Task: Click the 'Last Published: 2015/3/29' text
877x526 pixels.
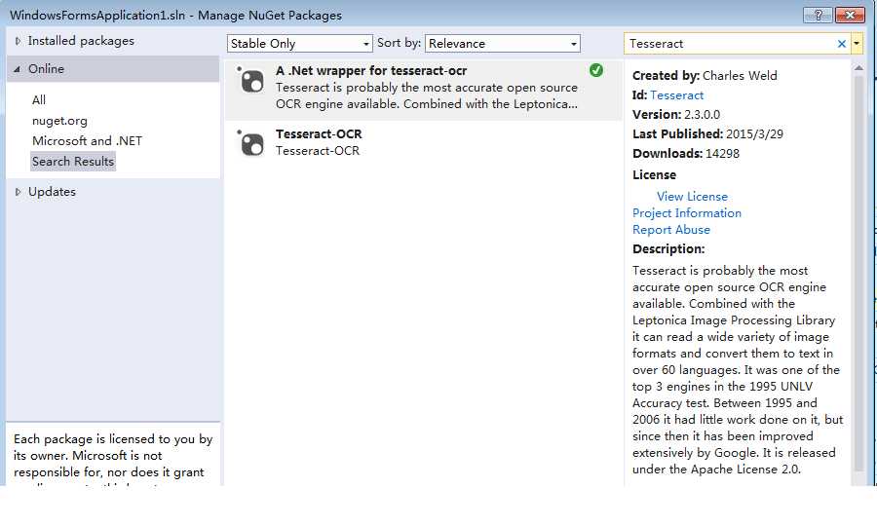Action: [707, 134]
